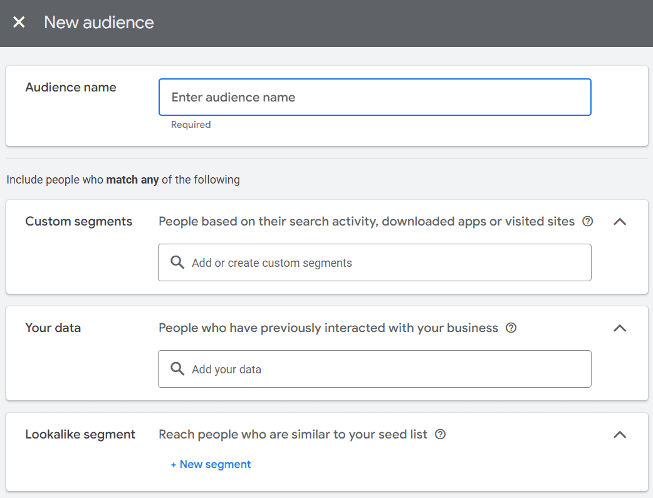Image resolution: width=653 pixels, height=498 pixels.
Task: Focus the Add your data search field
Action: point(382,369)
